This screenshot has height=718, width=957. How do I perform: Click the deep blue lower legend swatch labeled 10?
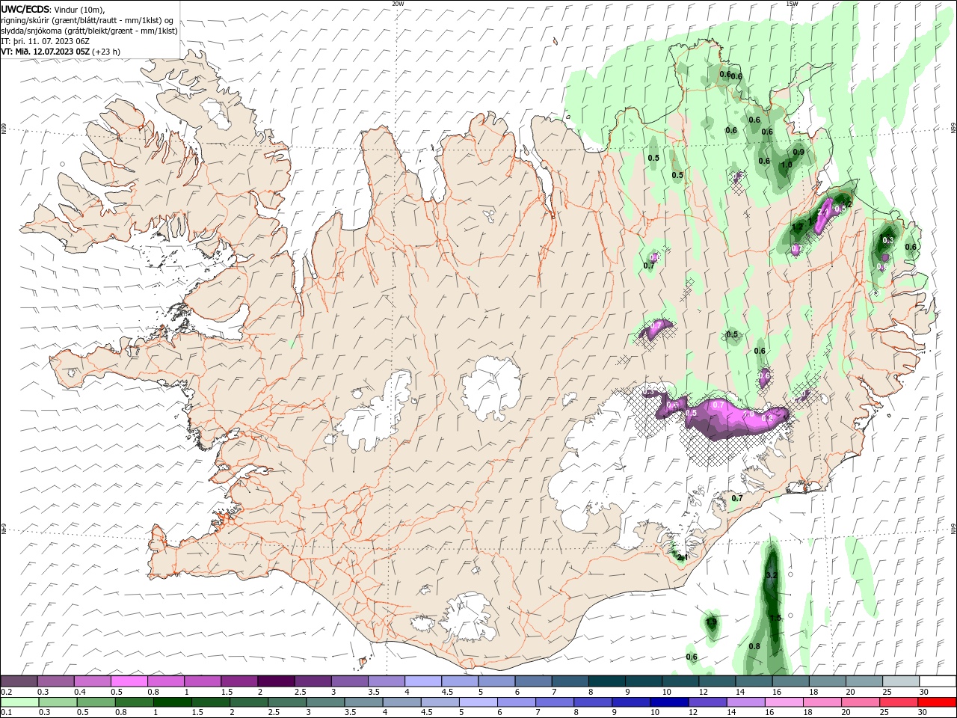click(668, 702)
